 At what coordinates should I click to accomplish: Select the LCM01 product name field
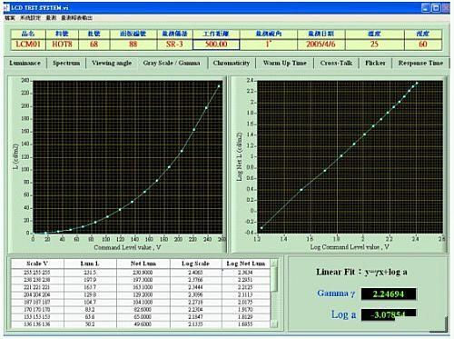(28, 45)
